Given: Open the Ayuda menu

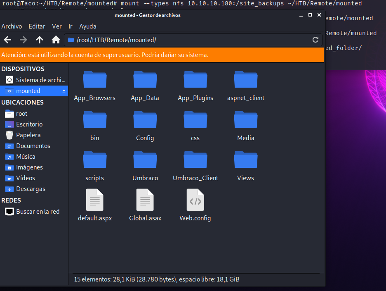Looking at the screenshot, I should [x=87, y=26].
